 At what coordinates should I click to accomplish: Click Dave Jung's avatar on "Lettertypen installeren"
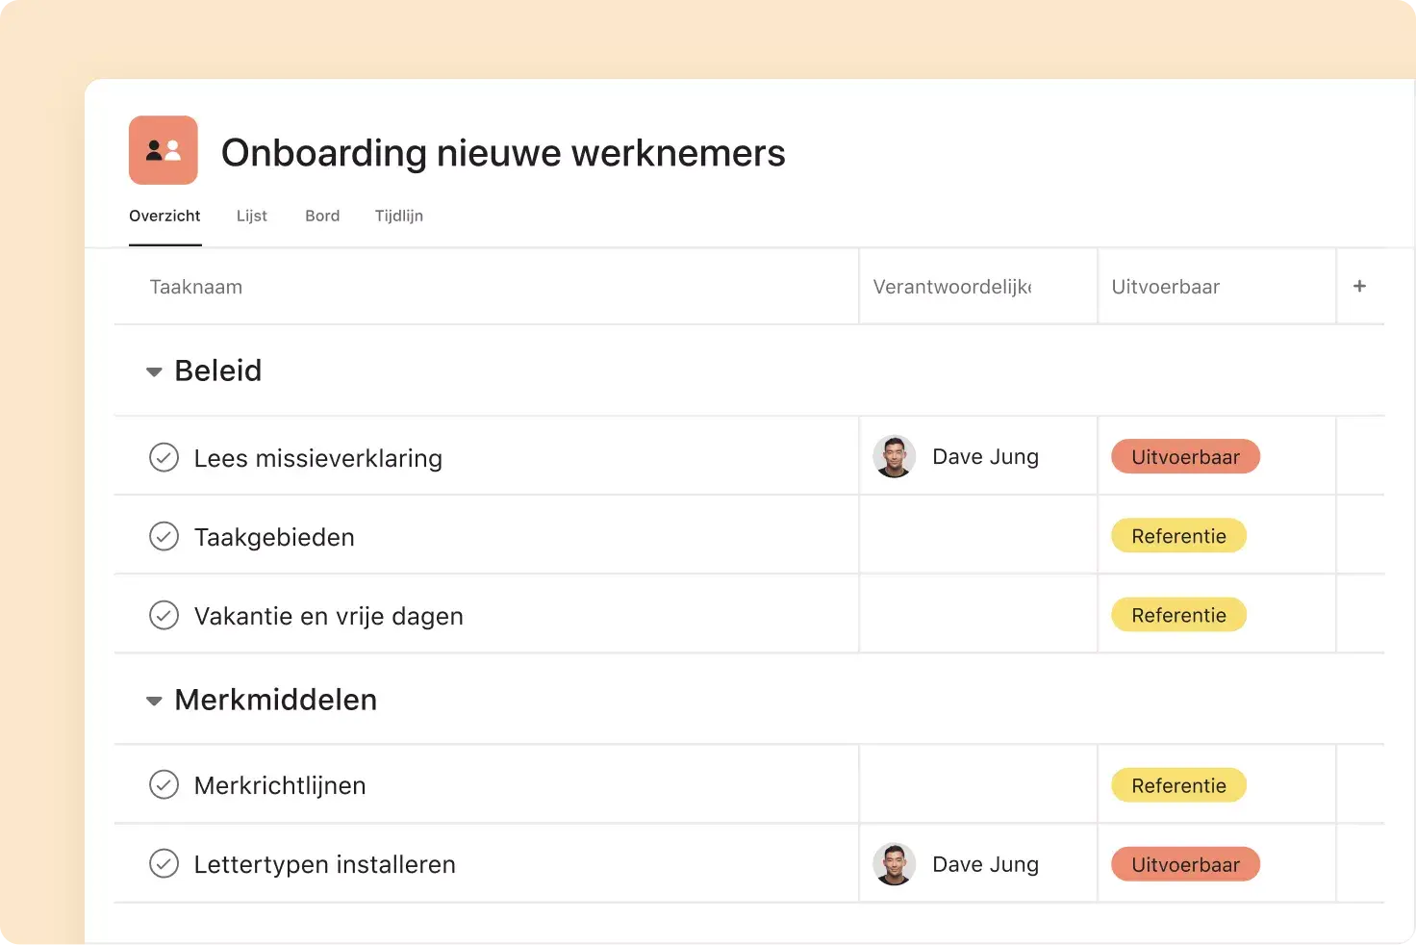895,863
